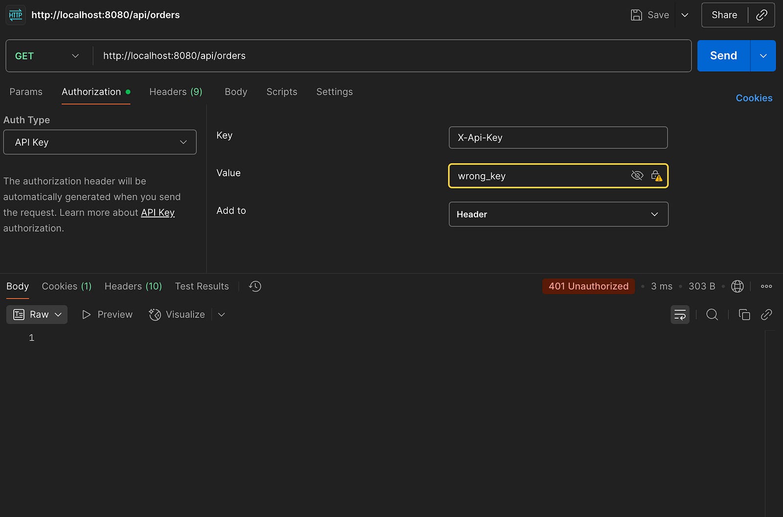
Task: Open response history clock icon
Action: pos(255,286)
